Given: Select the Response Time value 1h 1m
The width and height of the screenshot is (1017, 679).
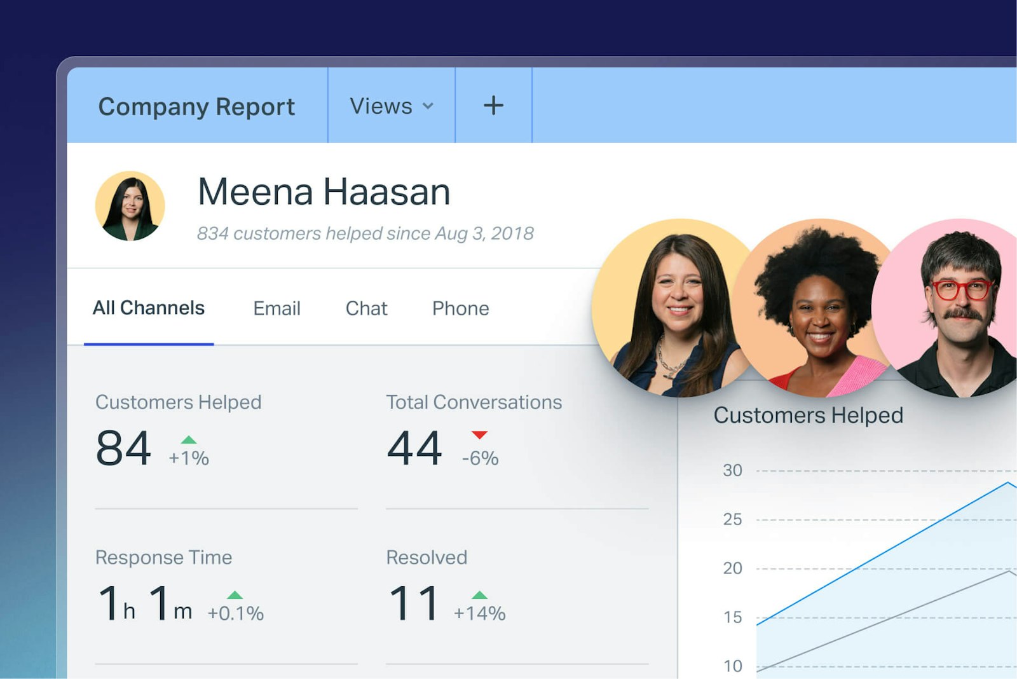Looking at the screenshot, I should (145, 603).
